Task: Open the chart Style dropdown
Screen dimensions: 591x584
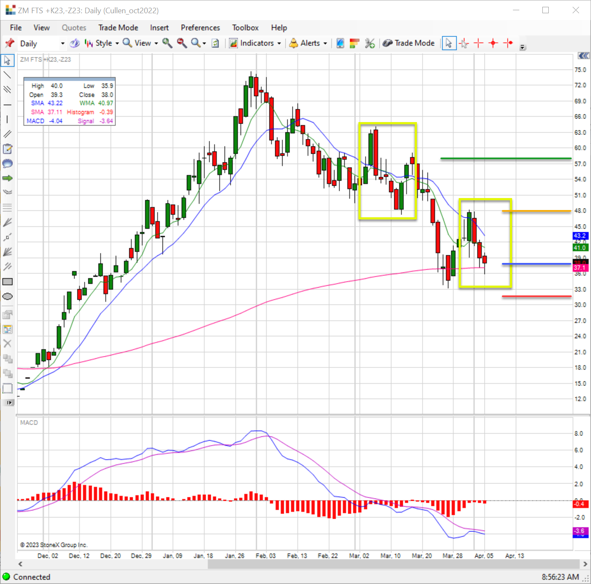Action: pos(102,43)
